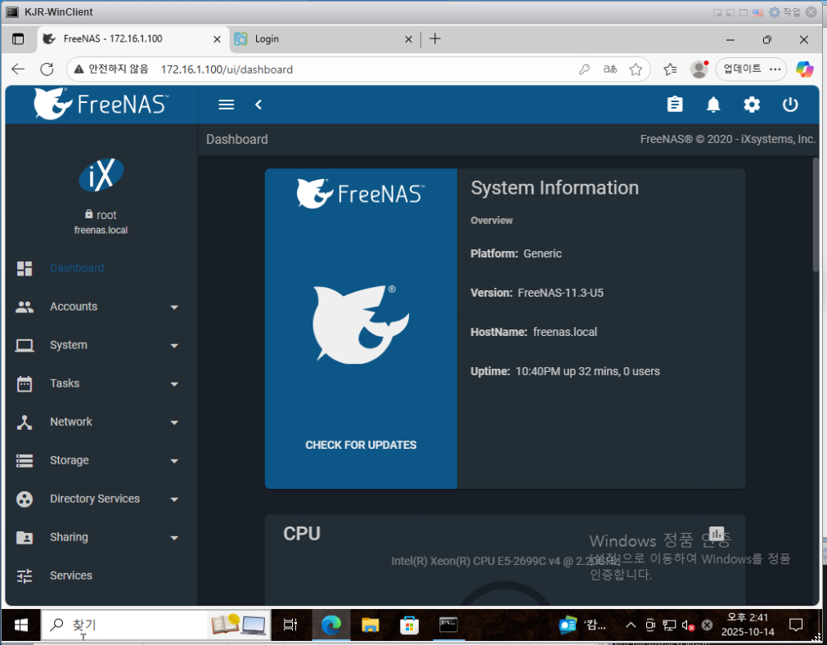Open the Copilot icon in Edge

click(804, 69)
